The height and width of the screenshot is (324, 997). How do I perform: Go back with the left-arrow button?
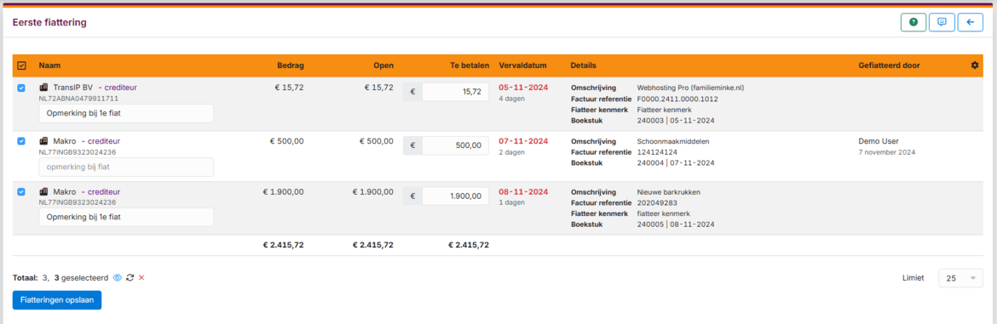pyautogui.click(x=971, y=22)
